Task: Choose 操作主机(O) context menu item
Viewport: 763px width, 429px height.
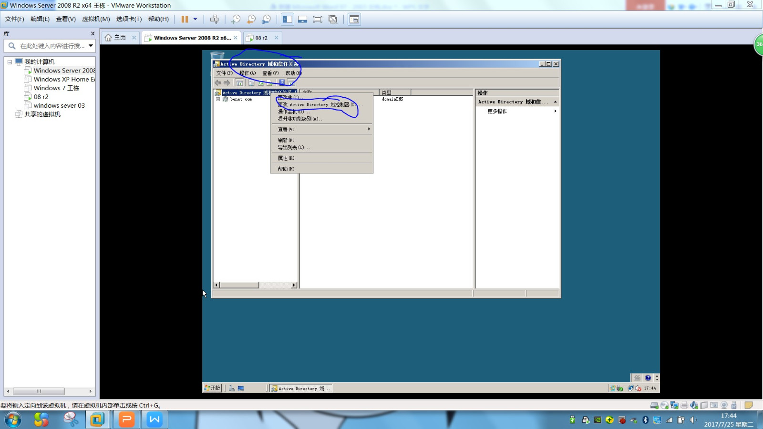Action: (321, 112)
